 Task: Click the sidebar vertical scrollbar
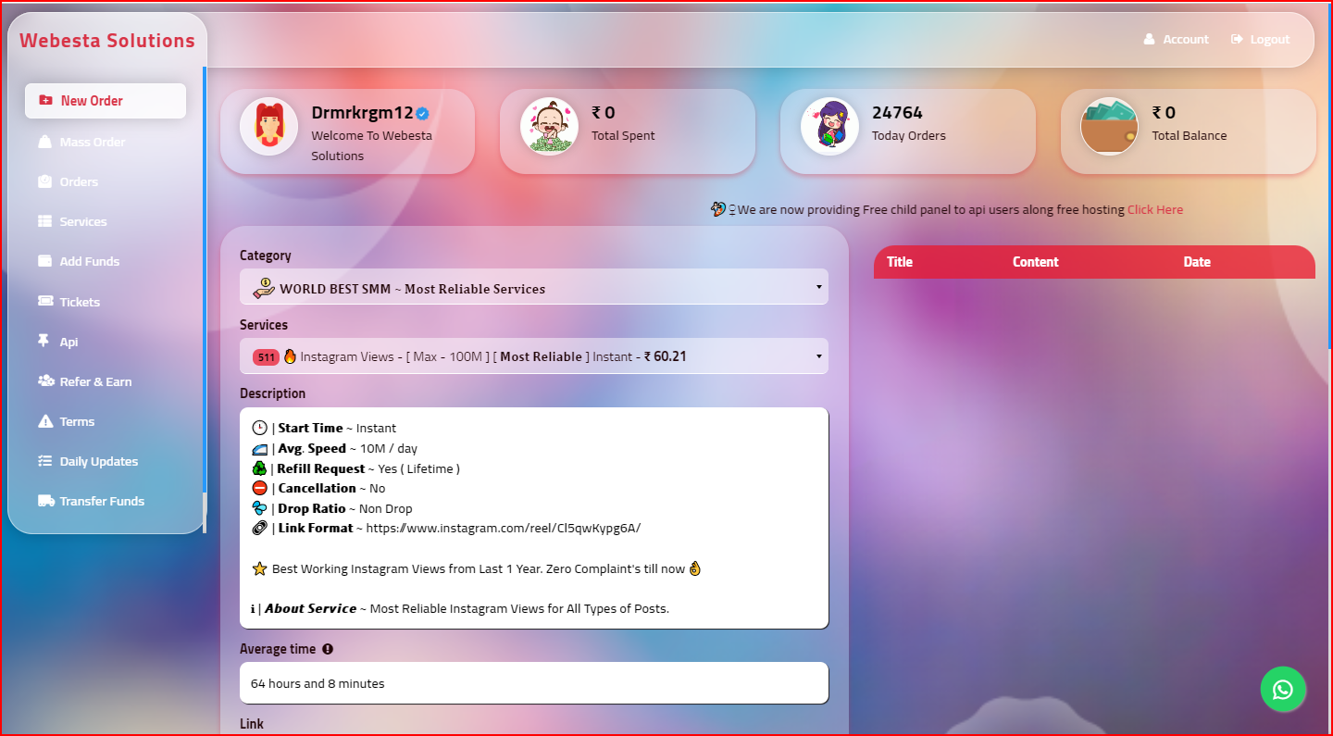205,278
